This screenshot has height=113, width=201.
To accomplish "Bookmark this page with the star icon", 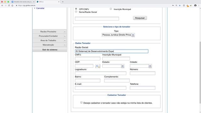I will pyautogui.click(x=180, y=6).
